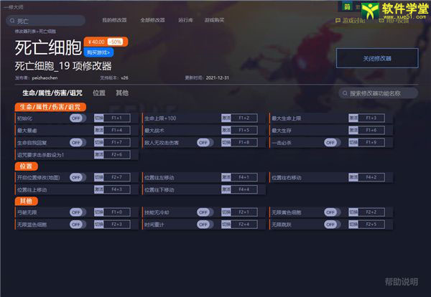Image resolution: width=431 pixels, height=297 pixels.
Task: Toggle the 技能无冷却 switch
Action: (x=205, y=212)
